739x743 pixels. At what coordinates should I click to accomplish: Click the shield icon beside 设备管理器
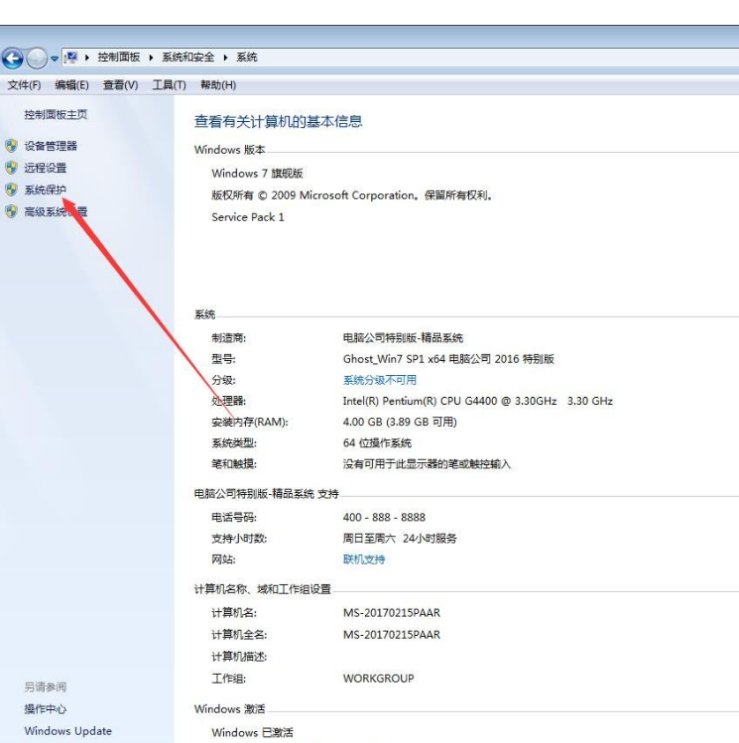tap(12, 147)
